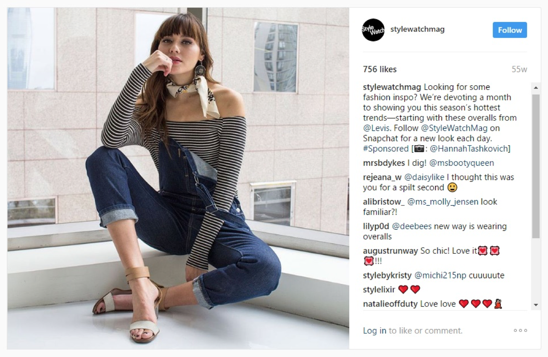Image resolution: width=548 pixels, height=357 pixels.
Task: Click the overalls fashion photo
Action: (178, 178)
